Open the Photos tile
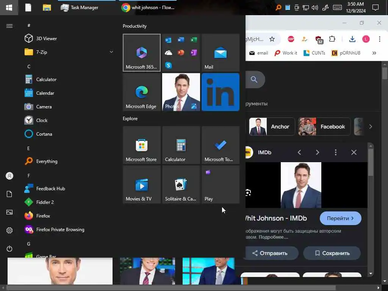Screen dimensions: 388x291 (181, 92)
